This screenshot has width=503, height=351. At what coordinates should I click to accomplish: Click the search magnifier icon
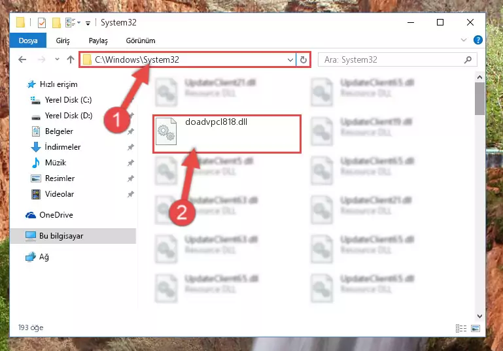tap(468, 59)
